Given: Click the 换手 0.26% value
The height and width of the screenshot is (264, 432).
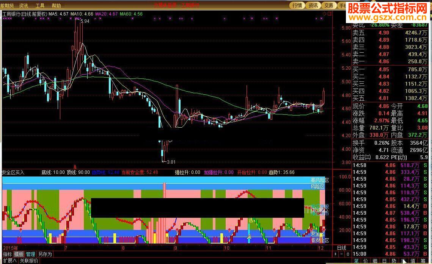Looking at the screenshot, I should (382, 143).
